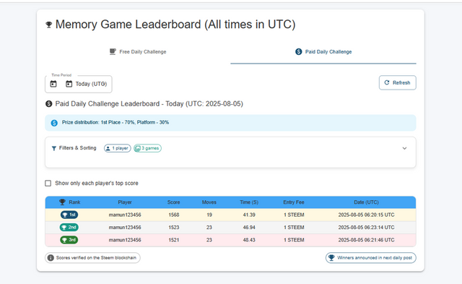
Task: Click time value 48.43
Action: coord(249,240)
